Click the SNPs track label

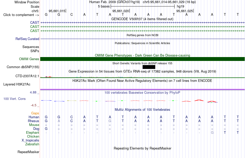[35, 51]
